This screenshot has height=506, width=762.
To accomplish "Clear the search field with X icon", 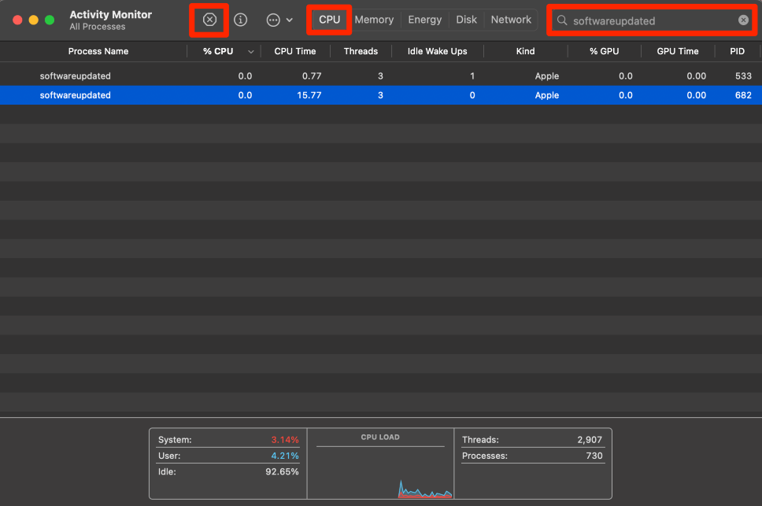I will (x=743, y=20).
